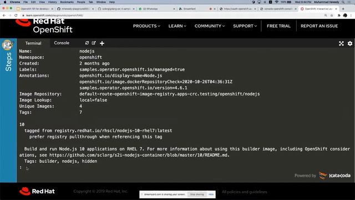
Task: Open All policies and guidelines link
Action: pos(244,192)
